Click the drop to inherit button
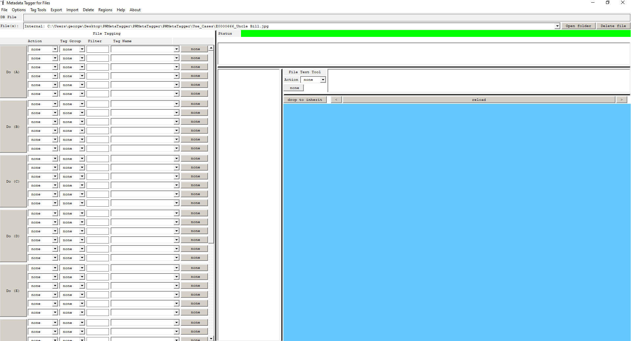This screenshot has height=341, width=631. point(305,99)
